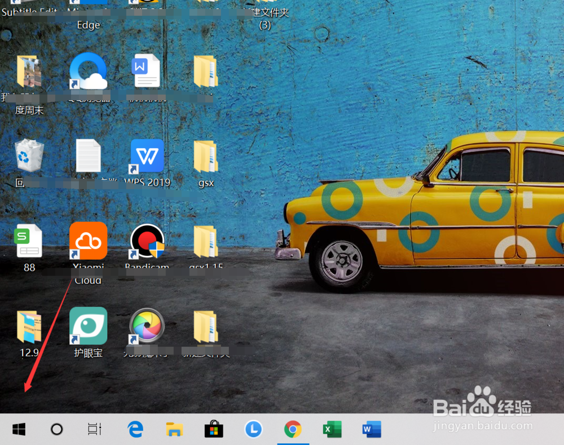Launch Word from the taskbar
The height and width of the screenshot is (445, 564).
(x=372, y=429)
